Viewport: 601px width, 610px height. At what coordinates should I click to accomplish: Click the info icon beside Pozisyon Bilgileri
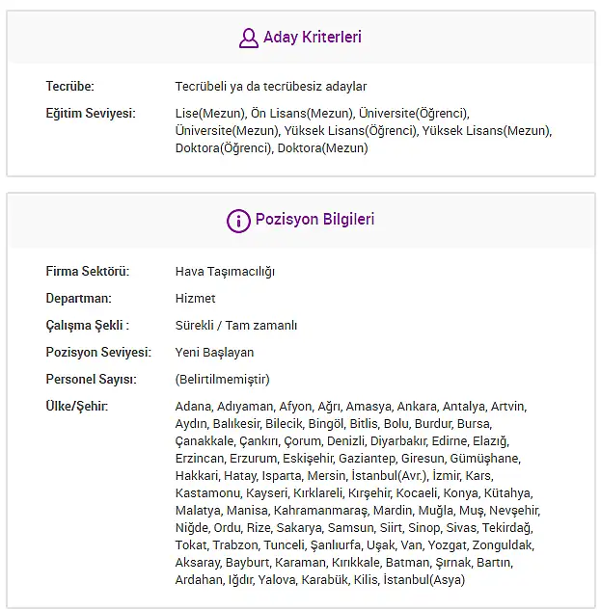click(238, 221)
